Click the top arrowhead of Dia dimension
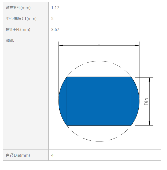Viewport: 167px width, 170px height. [149, 80]
